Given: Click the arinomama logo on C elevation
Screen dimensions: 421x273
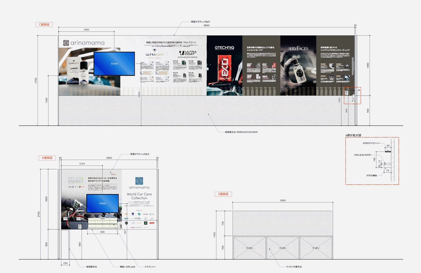Looking at the screenshot, I should pyautogui.click(x=84, y=43).
